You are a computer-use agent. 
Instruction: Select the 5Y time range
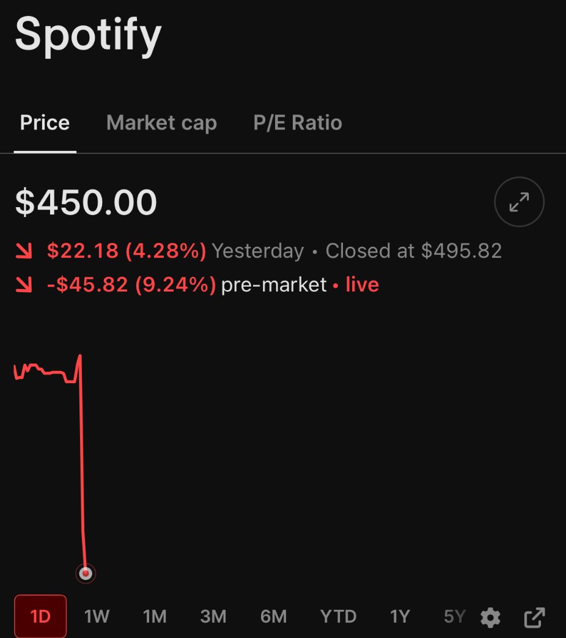pyautogui.click(x=455, y=617)
